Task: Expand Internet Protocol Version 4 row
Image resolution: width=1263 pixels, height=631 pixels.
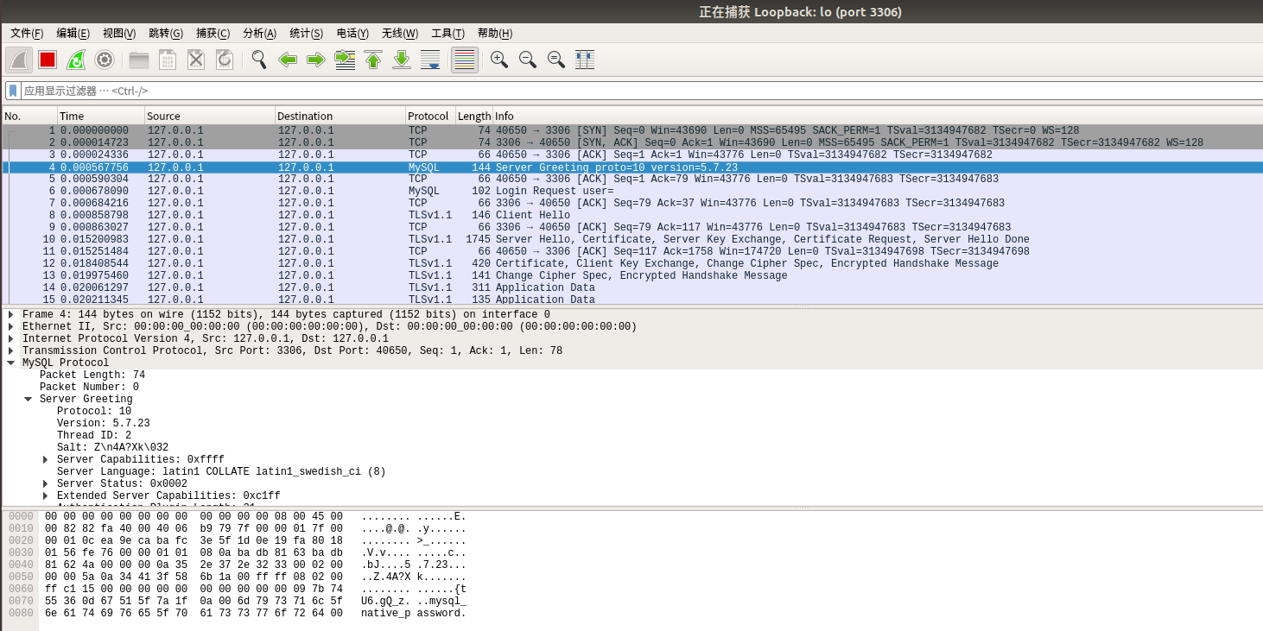Action: 10,339
